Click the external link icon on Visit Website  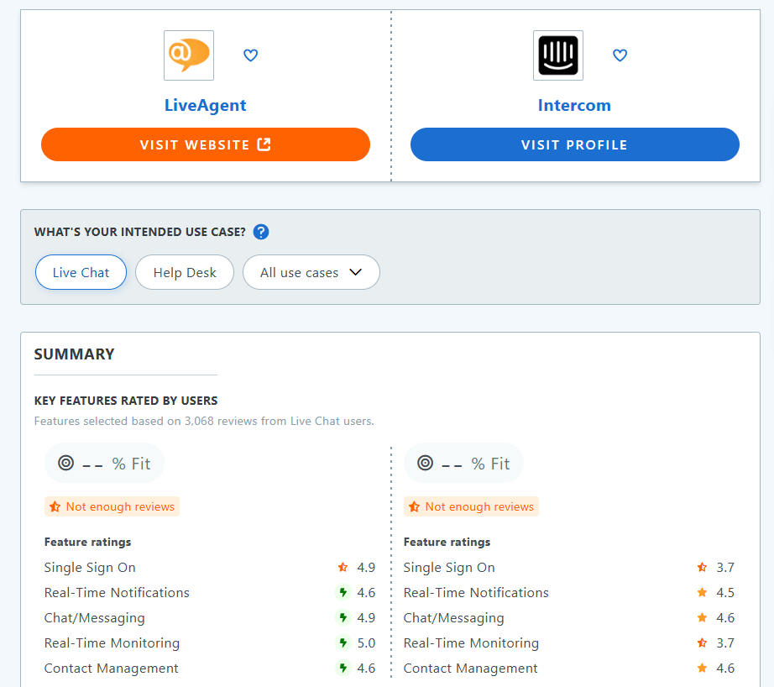tap(263, 144)
